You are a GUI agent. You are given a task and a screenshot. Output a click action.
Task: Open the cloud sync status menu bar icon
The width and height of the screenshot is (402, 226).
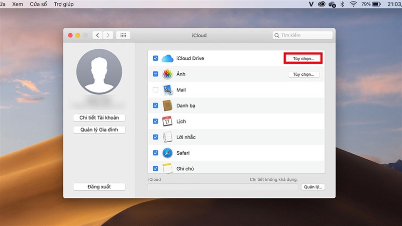pos(332,5)
